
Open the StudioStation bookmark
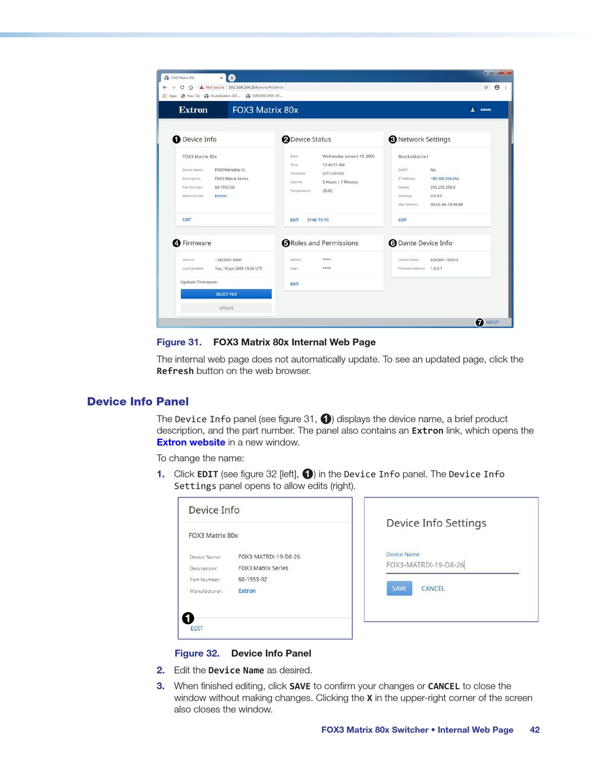coord(223,96)
